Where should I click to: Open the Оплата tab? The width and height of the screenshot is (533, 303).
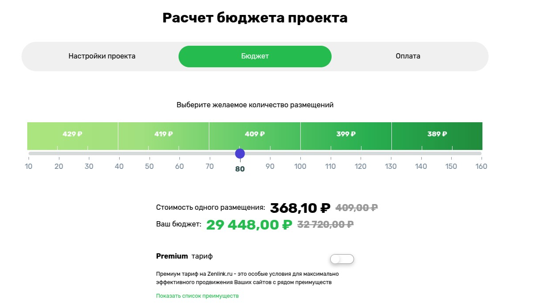tap(408, 56)
